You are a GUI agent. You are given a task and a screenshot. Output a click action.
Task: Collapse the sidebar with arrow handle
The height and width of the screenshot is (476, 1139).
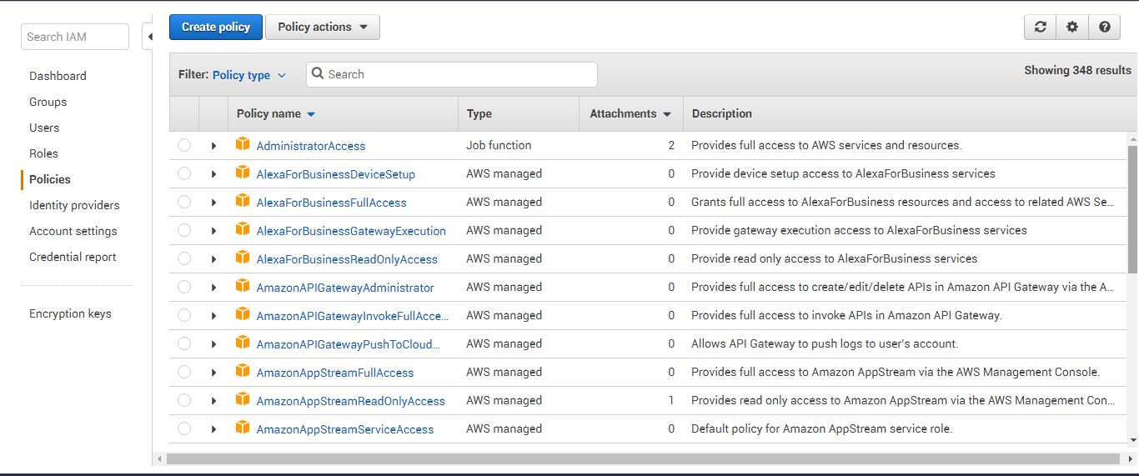pyautogui.click(x=149, y=37)
